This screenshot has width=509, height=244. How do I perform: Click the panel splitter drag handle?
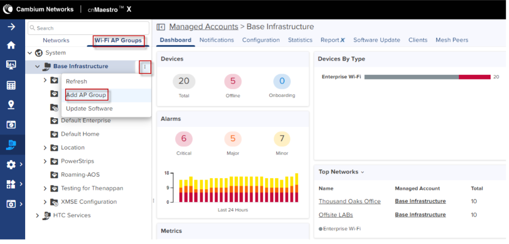(x=153, y=201)
